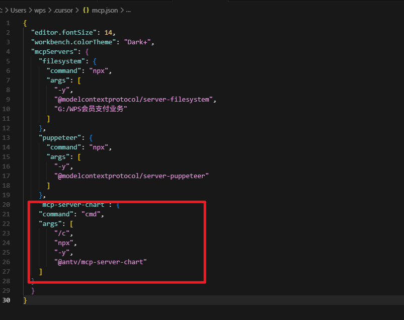Click "command" key on line 21
Image resolution: width=404 pixels, height=320 pixels.
56,214
